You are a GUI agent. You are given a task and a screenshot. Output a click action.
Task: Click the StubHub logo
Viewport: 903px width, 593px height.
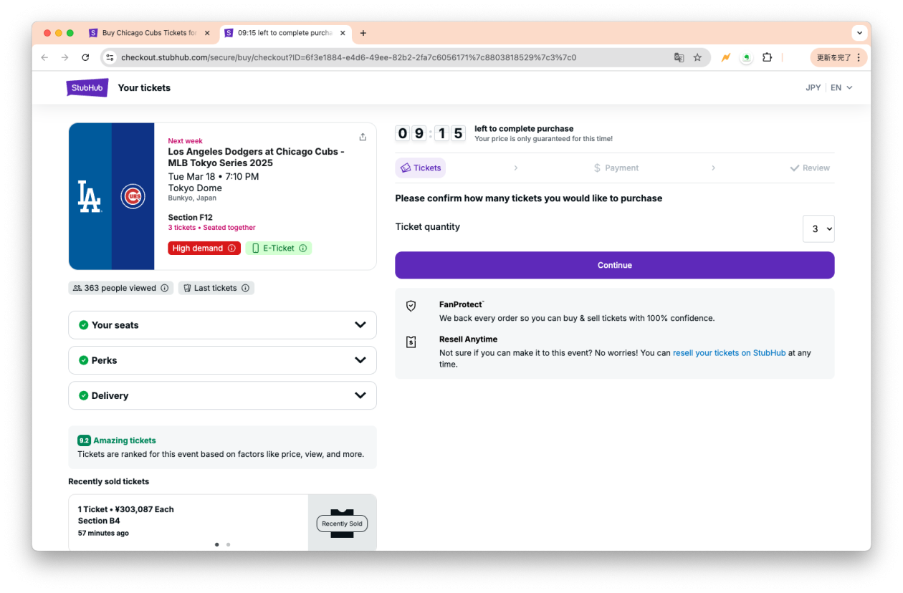[x=87, y=87]
